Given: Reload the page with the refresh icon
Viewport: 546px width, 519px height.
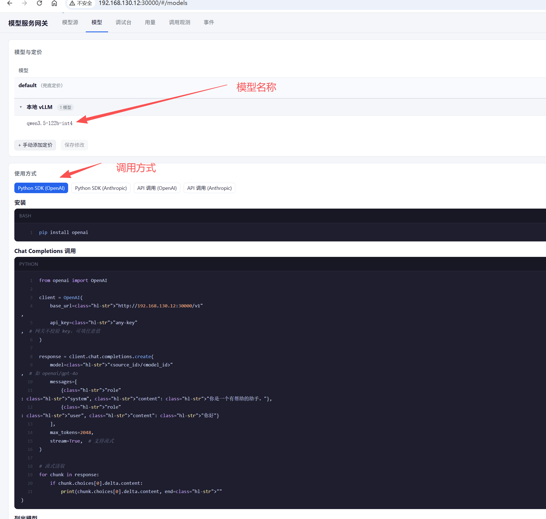Looking at the screenshot, I should tap(39, 3).
